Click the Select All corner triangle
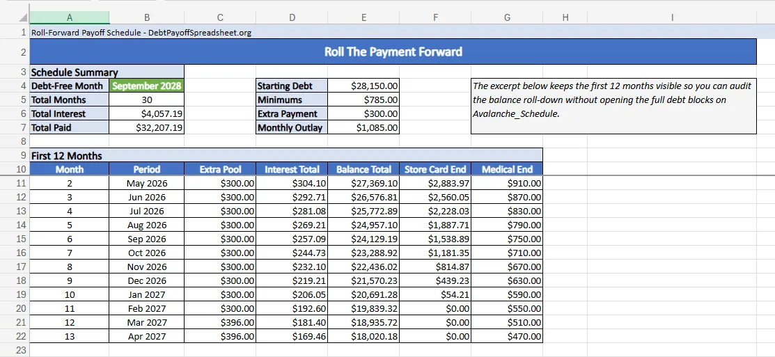 [x=23, y=18]
